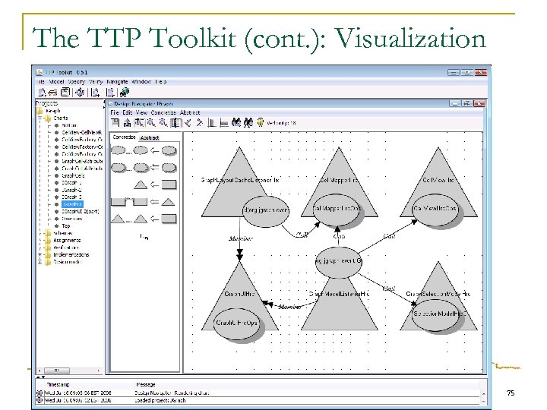
Task: Click the lightbulb icon next to Verbosity
Action: 261,122
